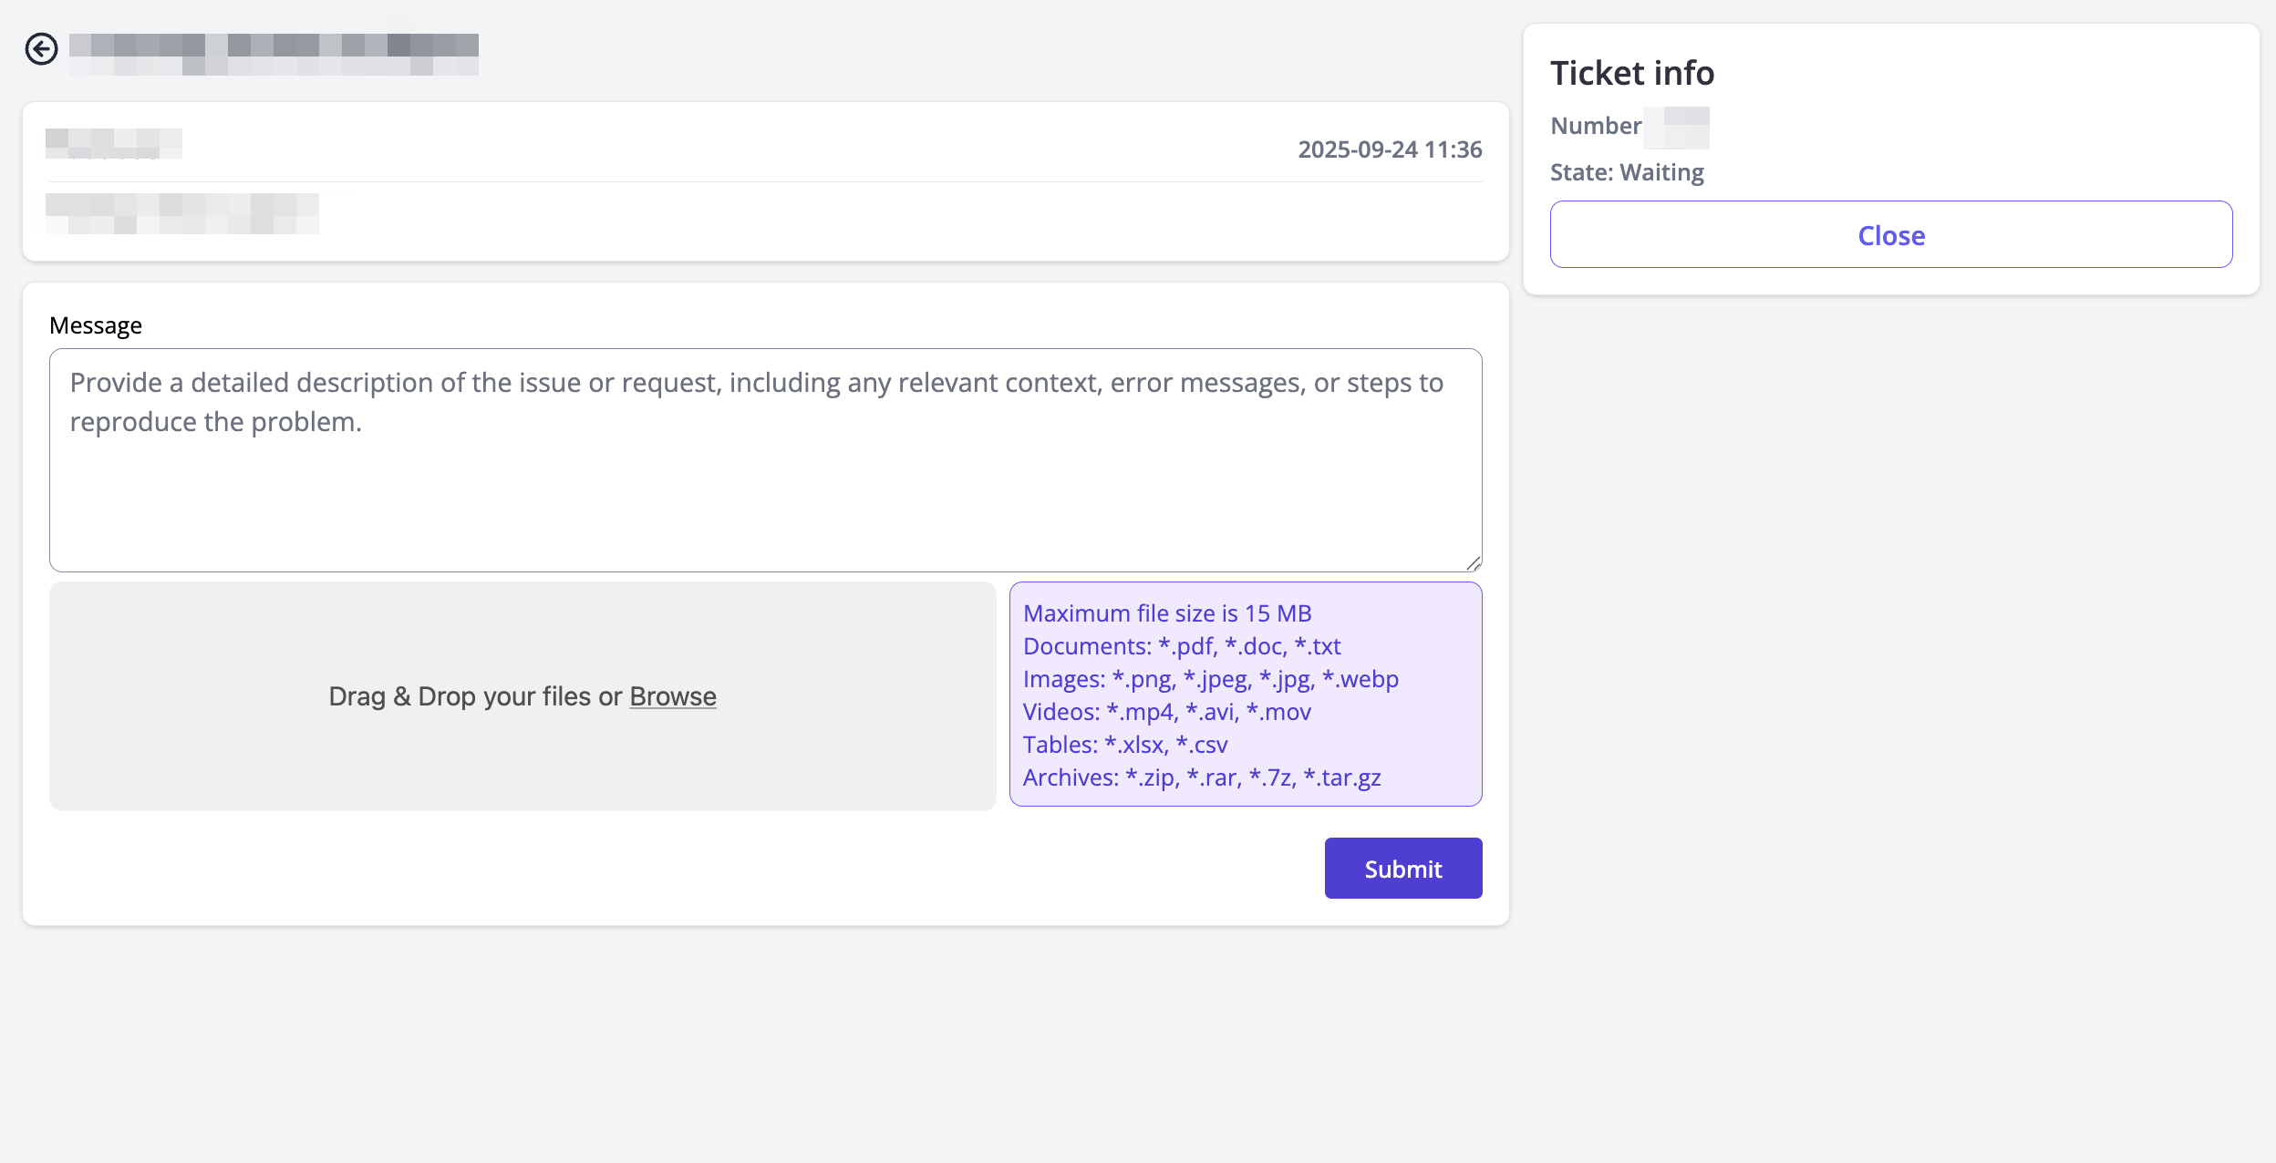Click the Videos file types line
Screen dimensions: 2276x1163
click(x=1166, y=712)
